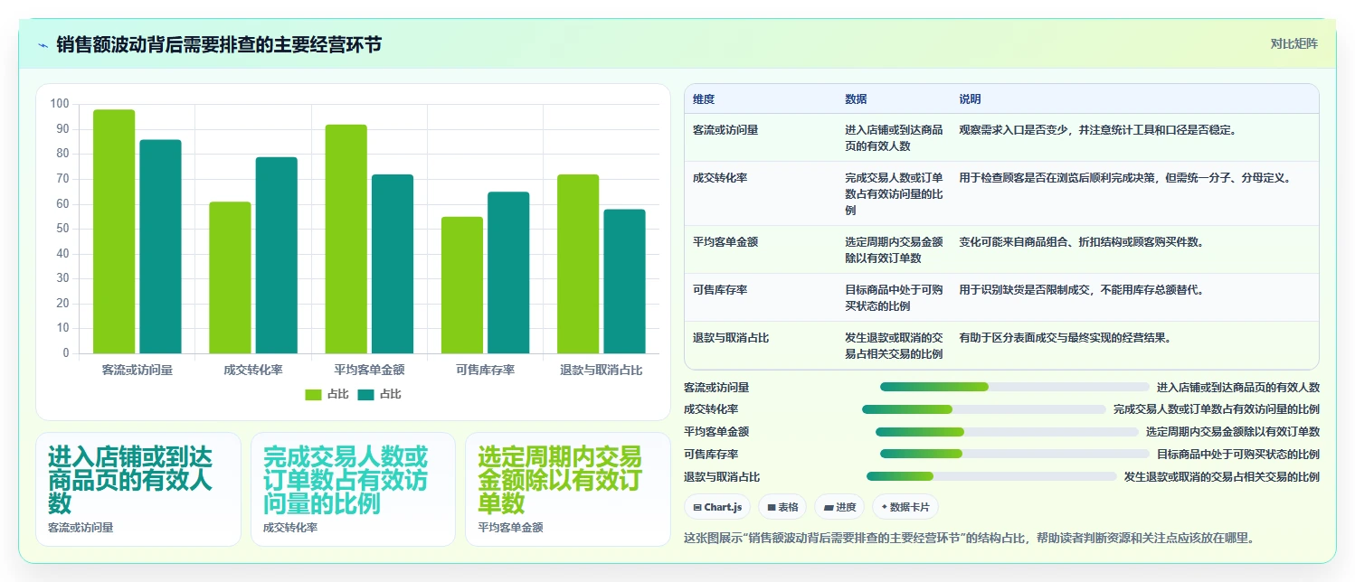Click the 数据卡片 chip

905,507
